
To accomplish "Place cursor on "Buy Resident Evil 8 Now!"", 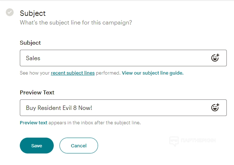I will pos(61,108).
